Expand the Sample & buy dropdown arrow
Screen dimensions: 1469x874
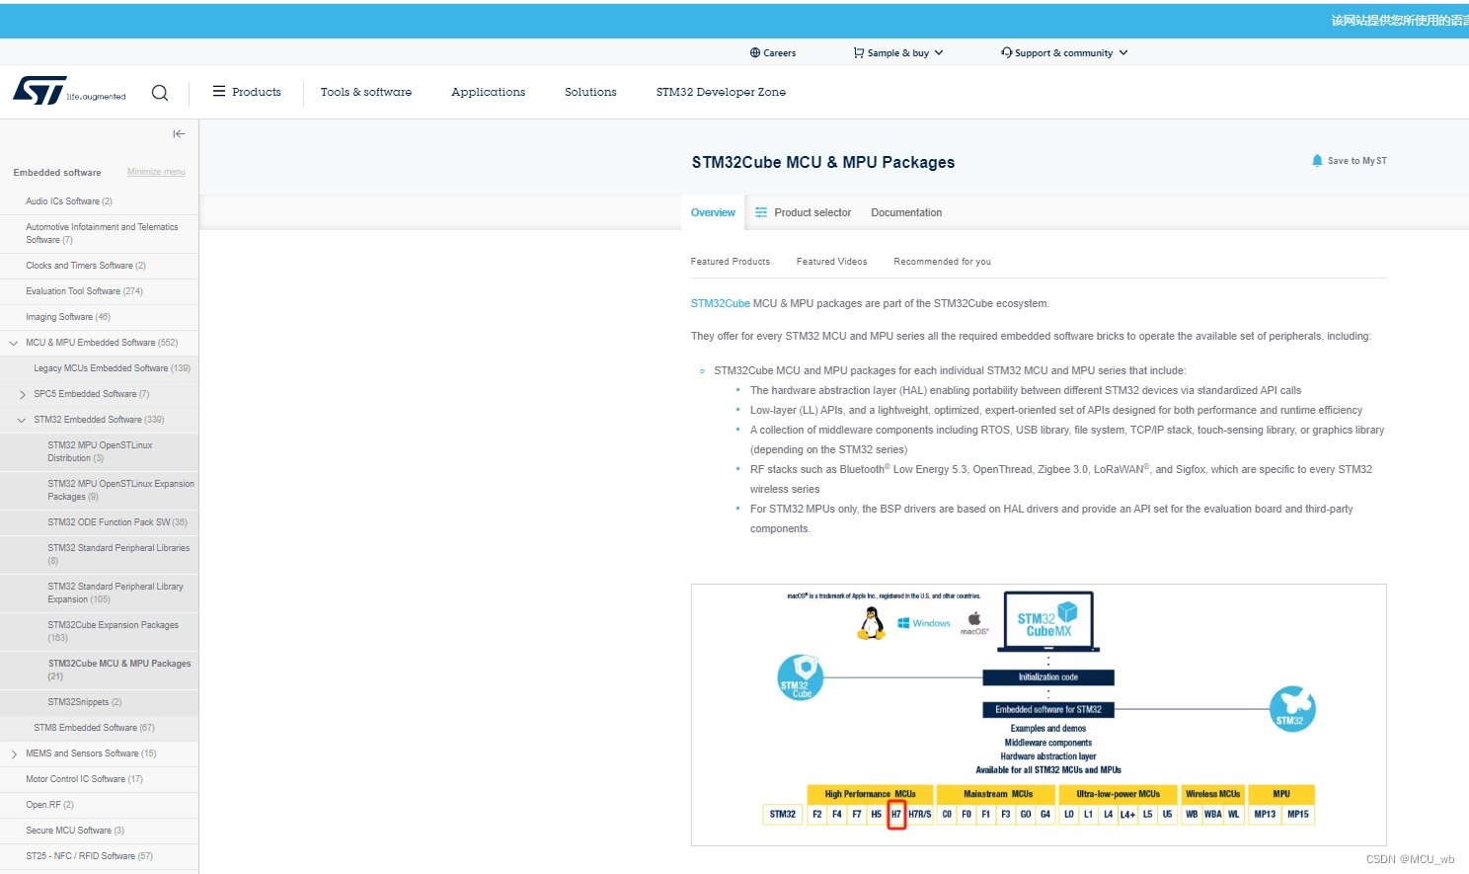tap(939, 53)
